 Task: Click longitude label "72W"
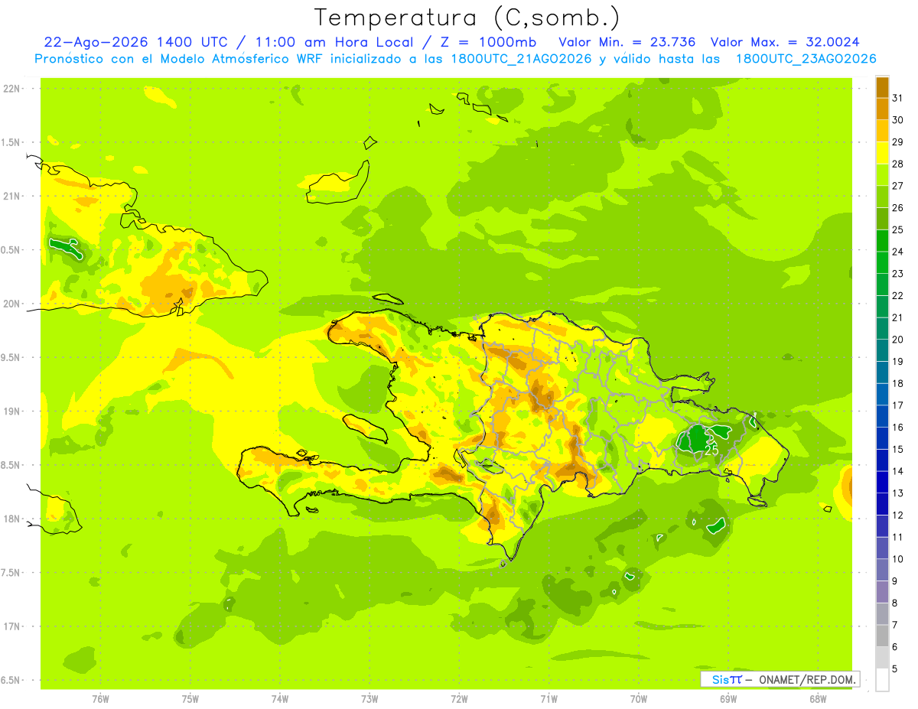pos(459,698)
